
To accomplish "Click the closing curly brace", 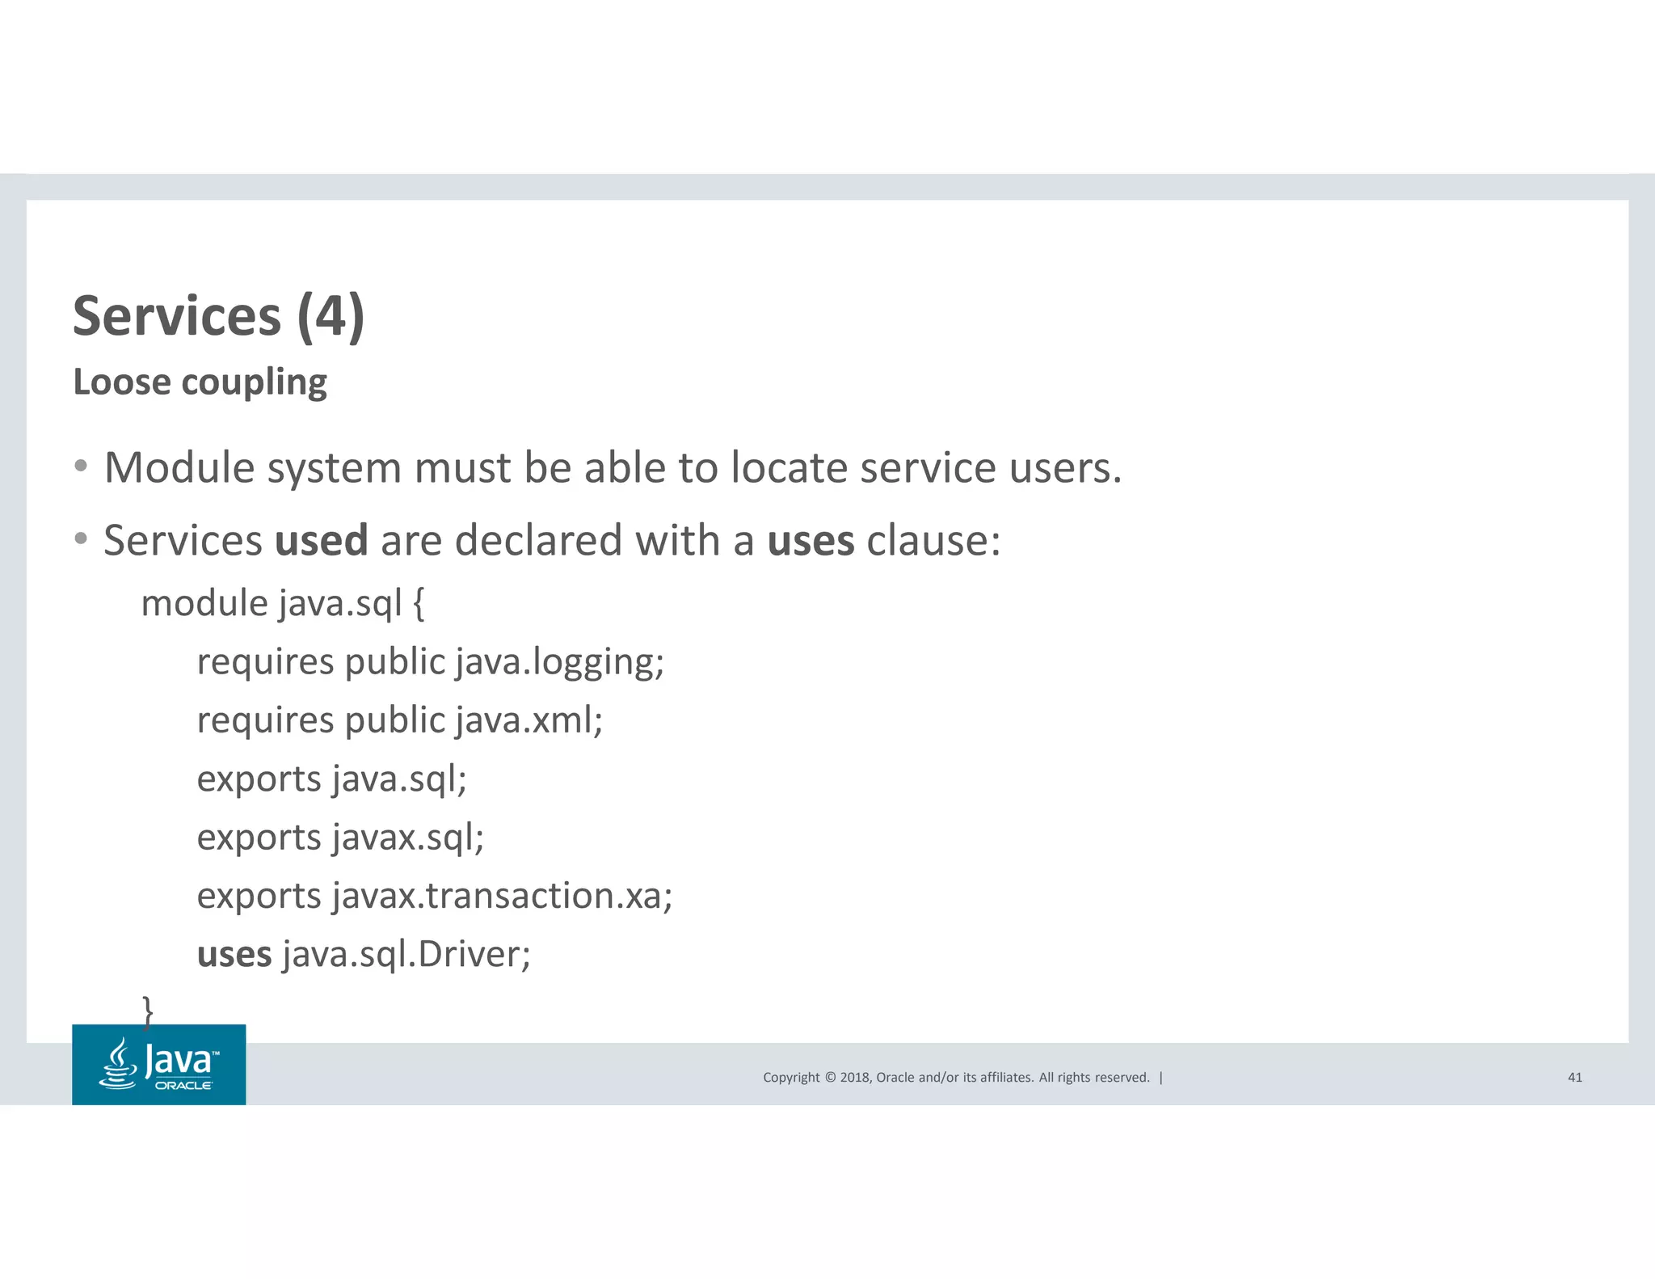I will point(148,1011).
